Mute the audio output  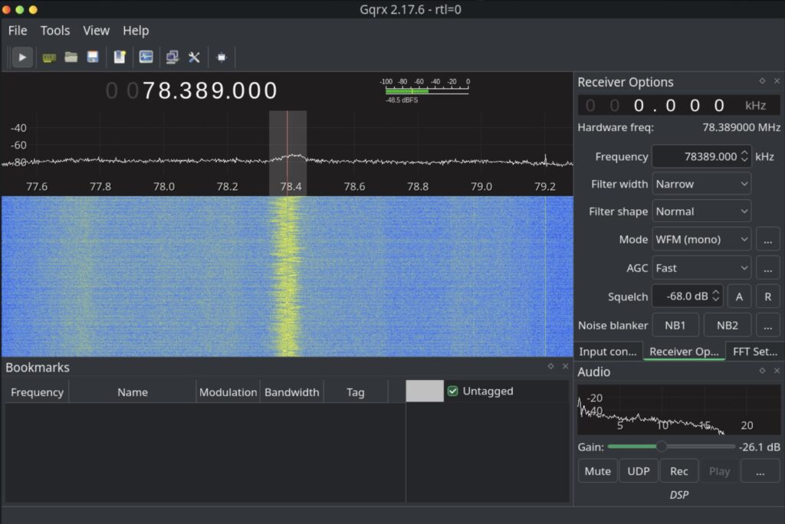pos(598,471)
